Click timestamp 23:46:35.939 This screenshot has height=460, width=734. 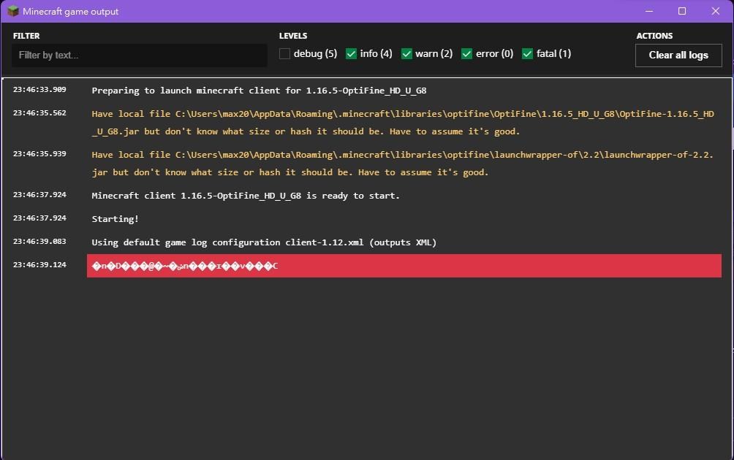[x=39, y=153]
